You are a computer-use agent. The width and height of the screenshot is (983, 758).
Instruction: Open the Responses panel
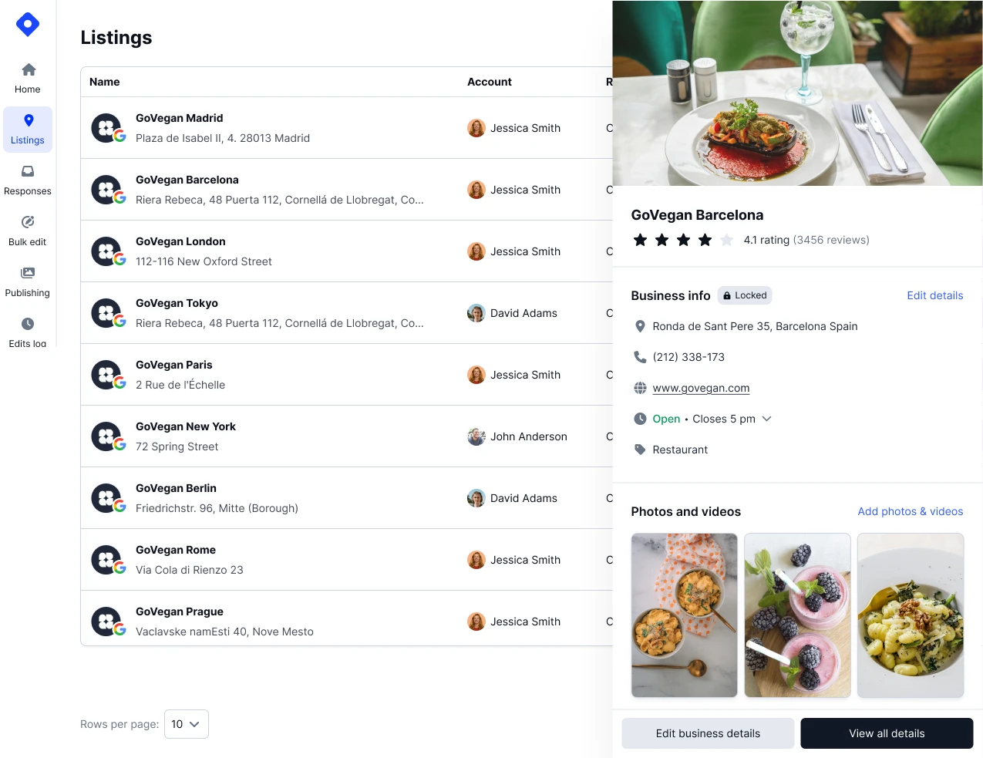pyautogui.click(x=27, y=180)
